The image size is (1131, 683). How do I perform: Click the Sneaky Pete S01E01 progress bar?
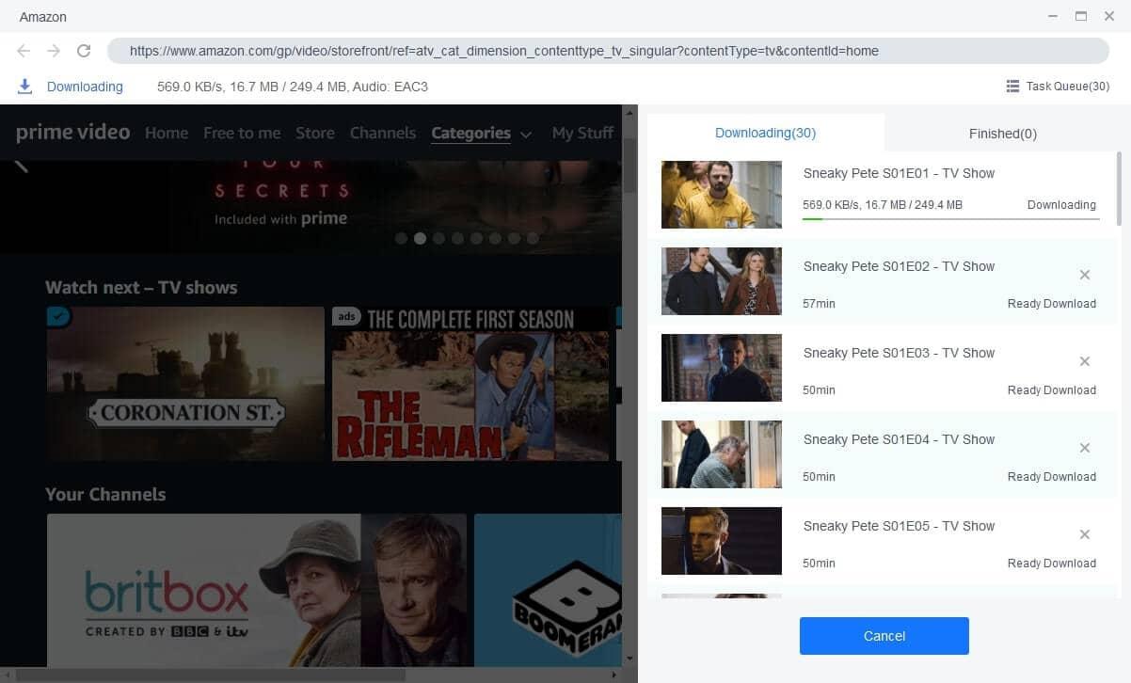coord(950,218)
